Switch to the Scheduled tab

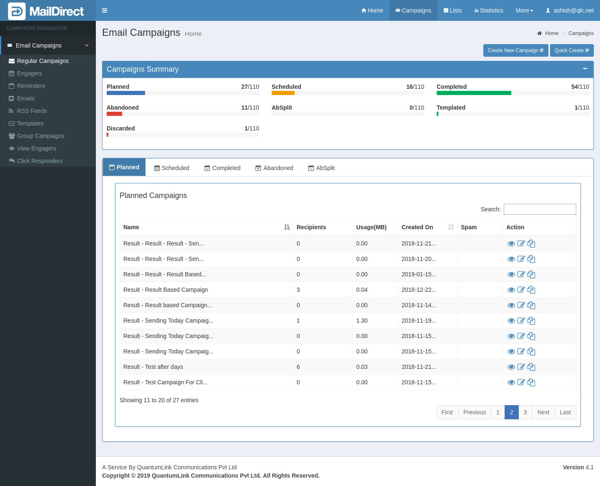click(x=172, y=168)
